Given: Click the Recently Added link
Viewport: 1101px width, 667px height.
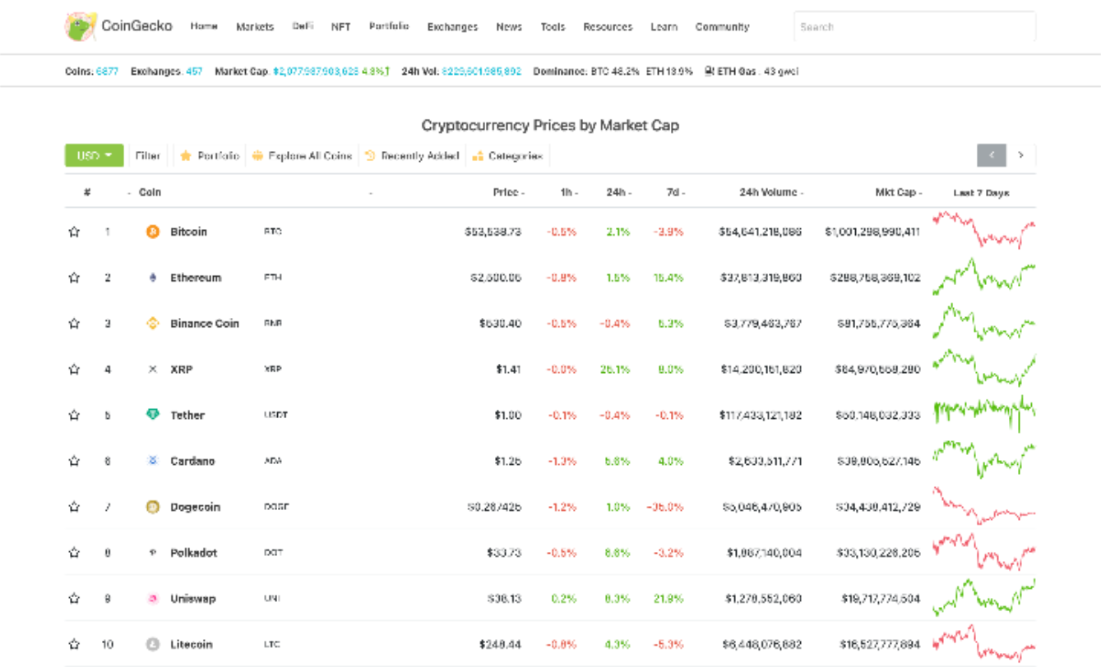Looking at the screenshot, I should tap(412, 155).
